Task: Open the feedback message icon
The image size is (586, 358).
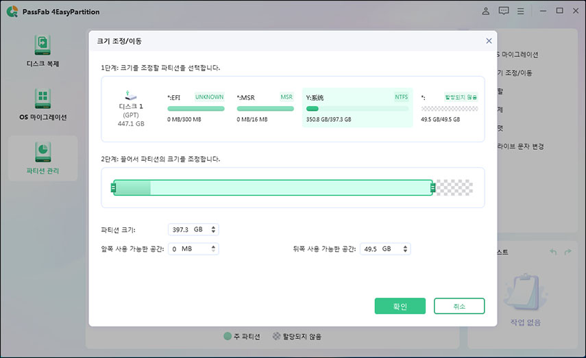Action: (503, 11)
